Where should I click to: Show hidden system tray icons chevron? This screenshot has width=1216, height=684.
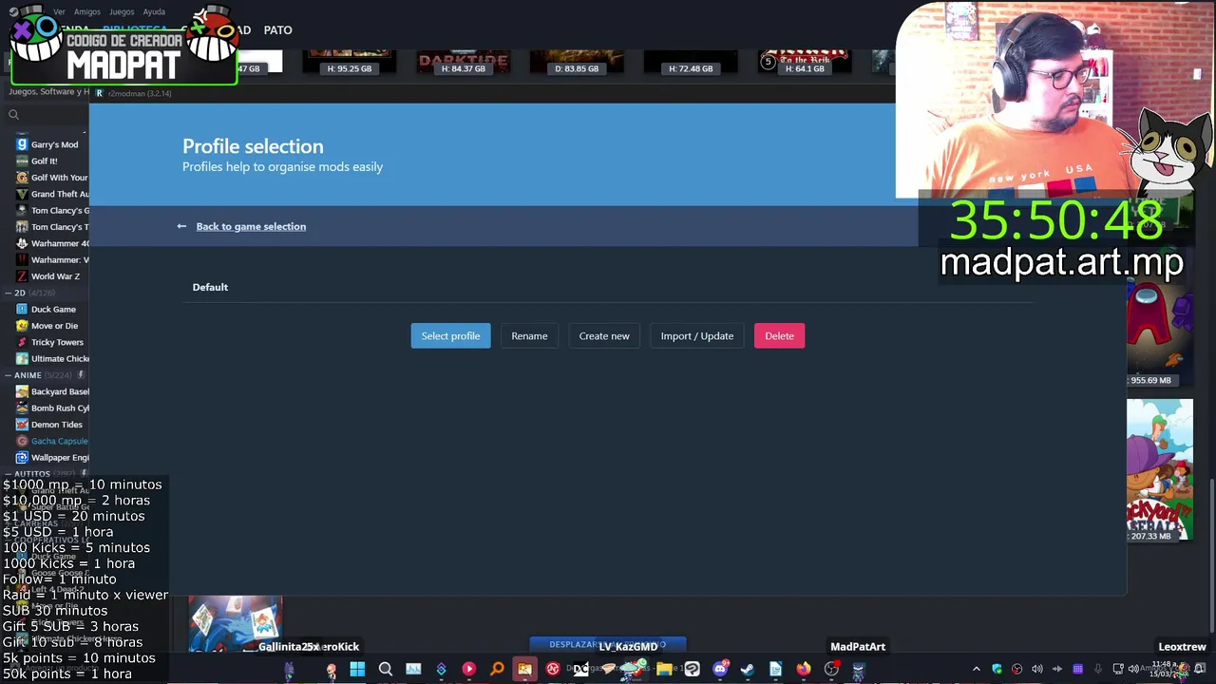click(x=977, y=669)
